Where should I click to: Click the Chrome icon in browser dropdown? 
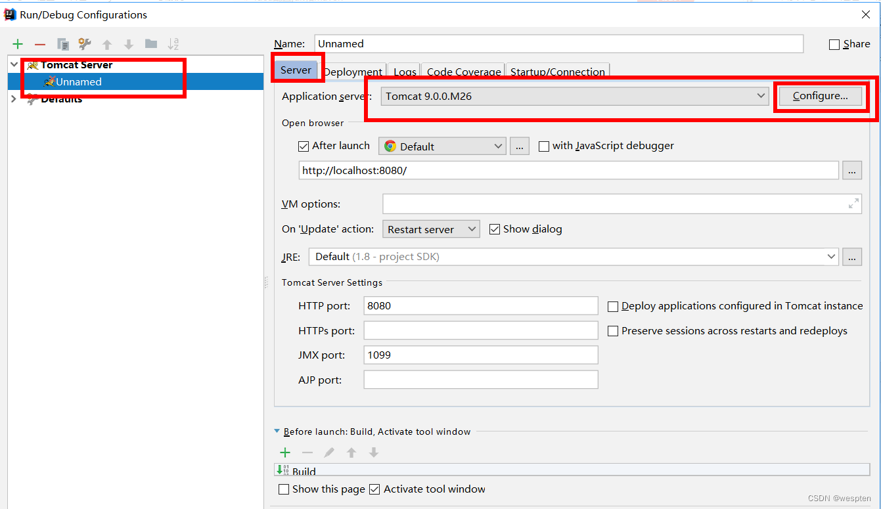[x=390, y=146]
